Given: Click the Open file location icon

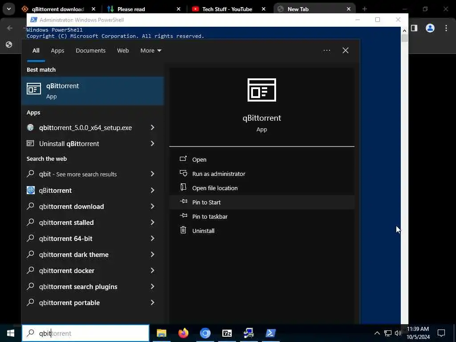Looking at the screenshot, I should tap(183, 187).
